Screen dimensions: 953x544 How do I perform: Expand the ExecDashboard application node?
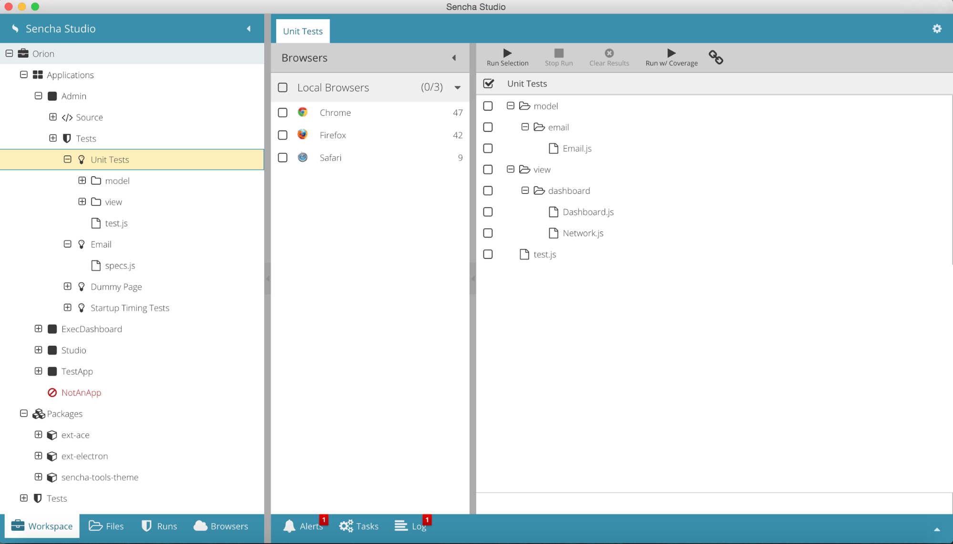coord(39,329)
